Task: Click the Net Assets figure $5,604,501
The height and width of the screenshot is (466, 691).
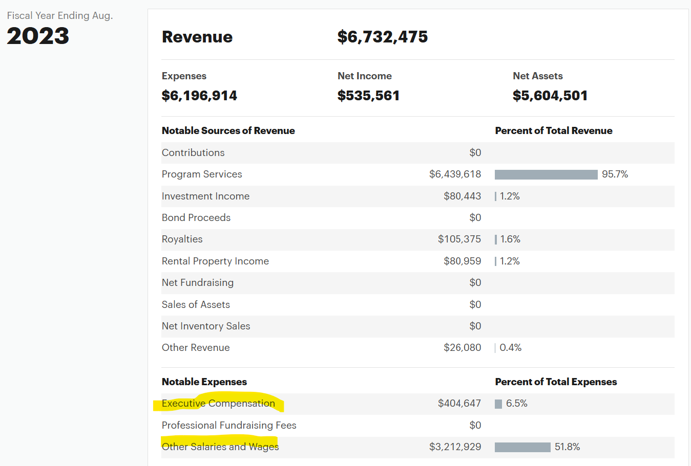Action: (550, 96)
